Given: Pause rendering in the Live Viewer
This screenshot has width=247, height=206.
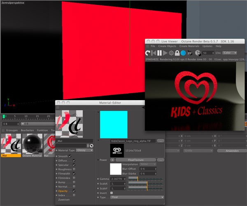Looking at the screenshot, I should [159, 53].
